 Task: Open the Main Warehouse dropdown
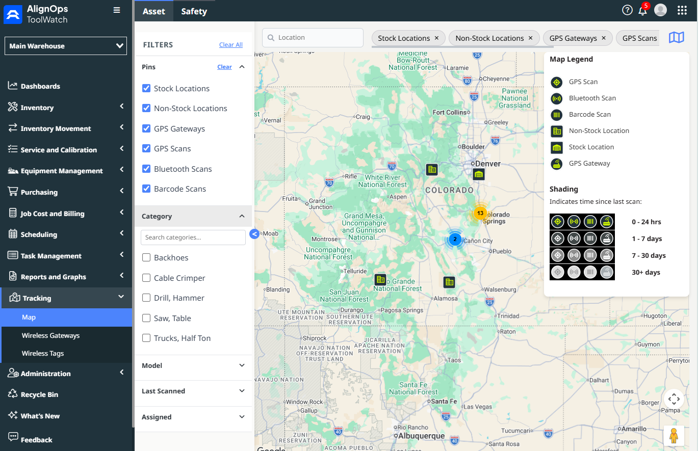(66, 46)
